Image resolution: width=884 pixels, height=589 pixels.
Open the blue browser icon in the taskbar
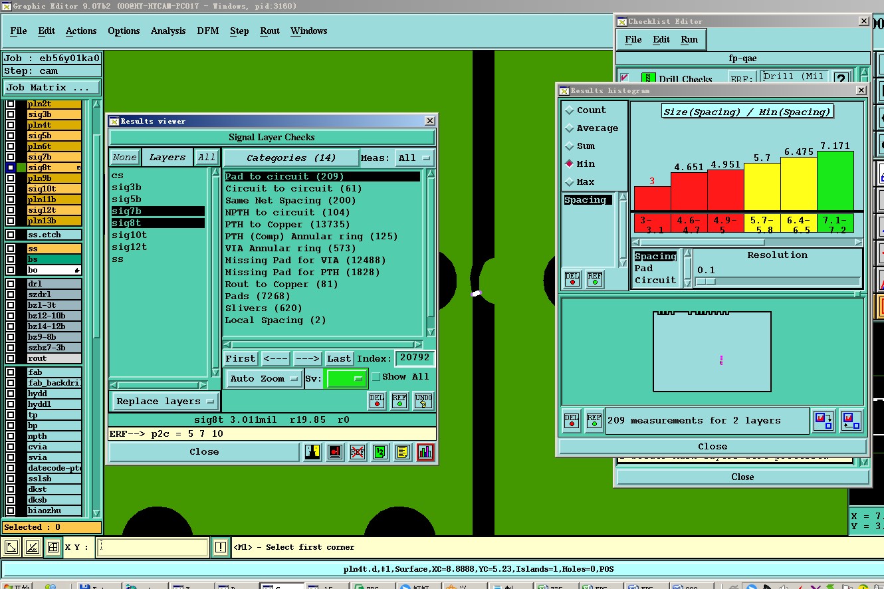(131, 586)
